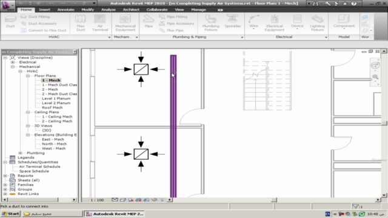388x218 pixels.
Task: Select Convert to Flex Duct
Action: [x=43, y=30]
